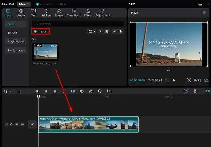Viewport: 211px width, 147px height.
Task: Click the Mirror flip icon
Action: coord(91,91)
